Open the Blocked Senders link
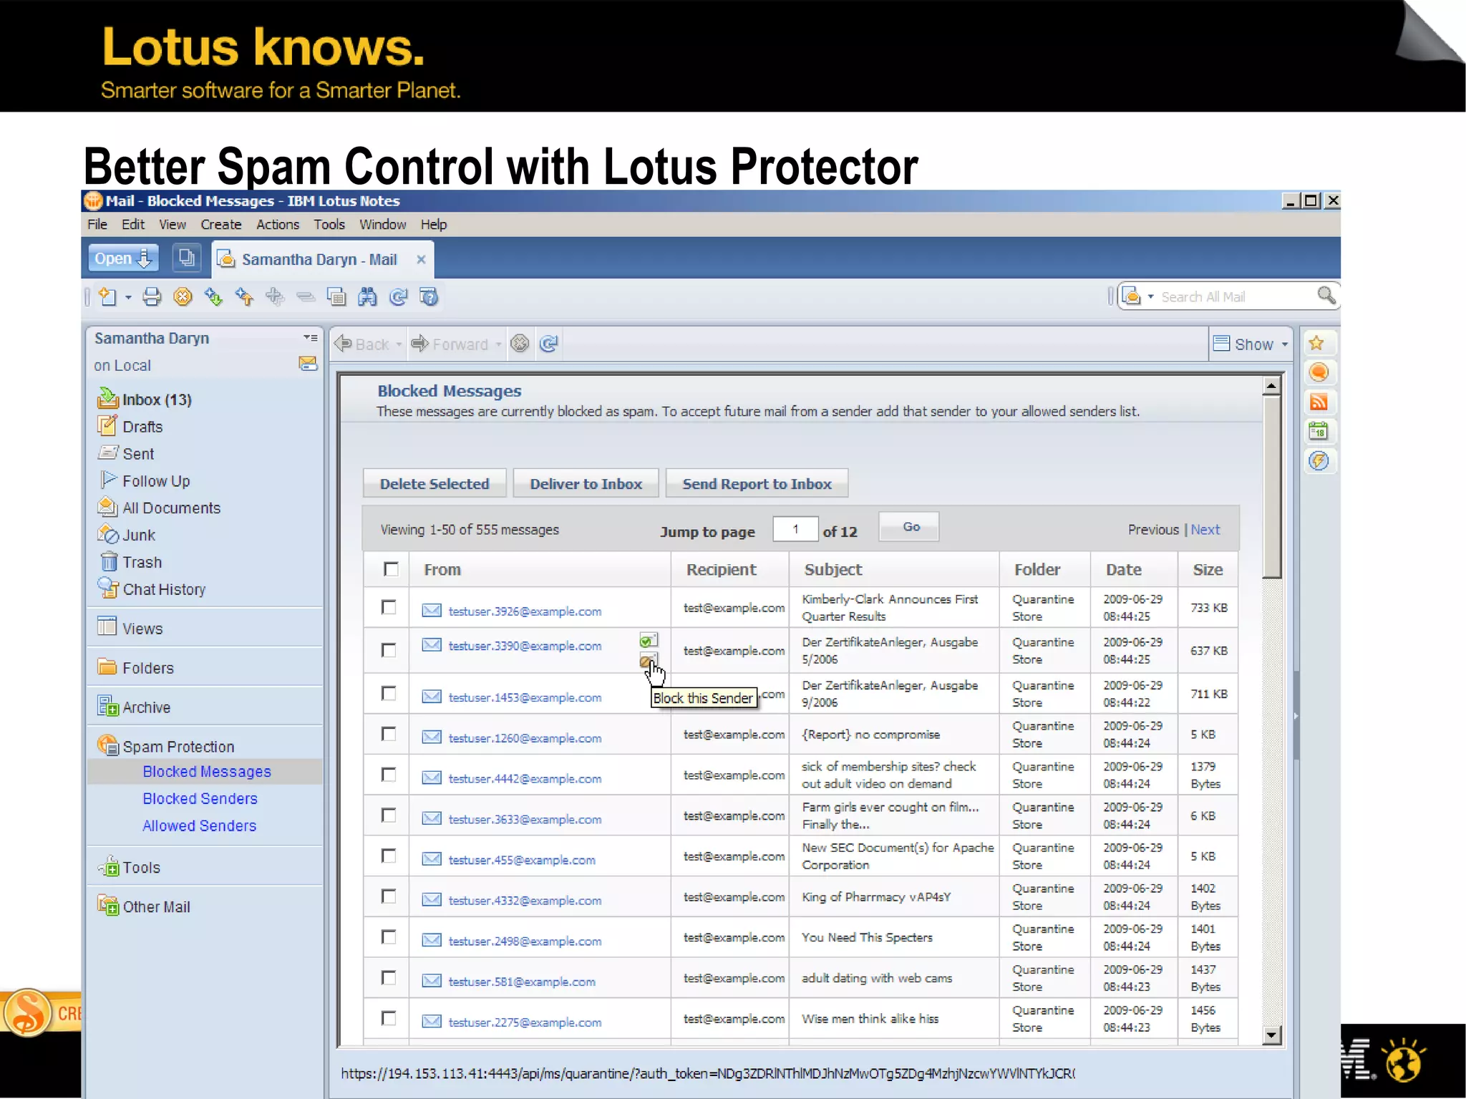The height and width of the screenshot is (1099, 1466). [x=200, y=798]
